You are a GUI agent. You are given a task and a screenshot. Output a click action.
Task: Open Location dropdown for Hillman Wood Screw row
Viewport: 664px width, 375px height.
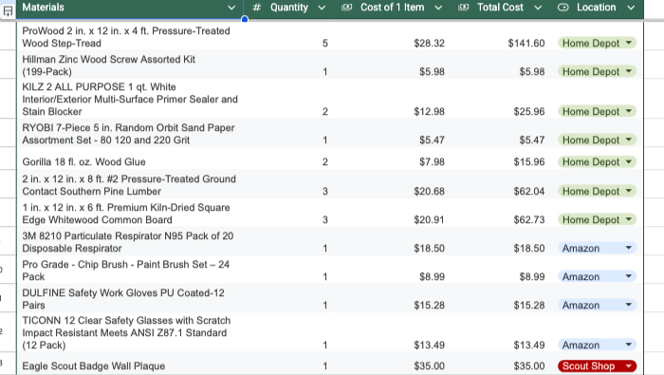tap(628, 71)
